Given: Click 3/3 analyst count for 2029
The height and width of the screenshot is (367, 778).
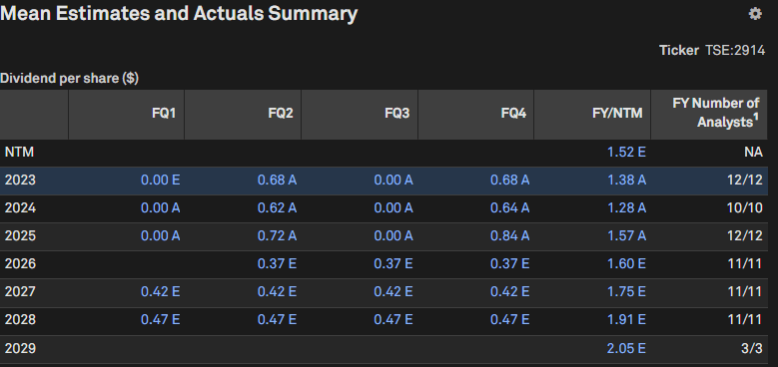Looking at the screenshot, I should (752, 349).
